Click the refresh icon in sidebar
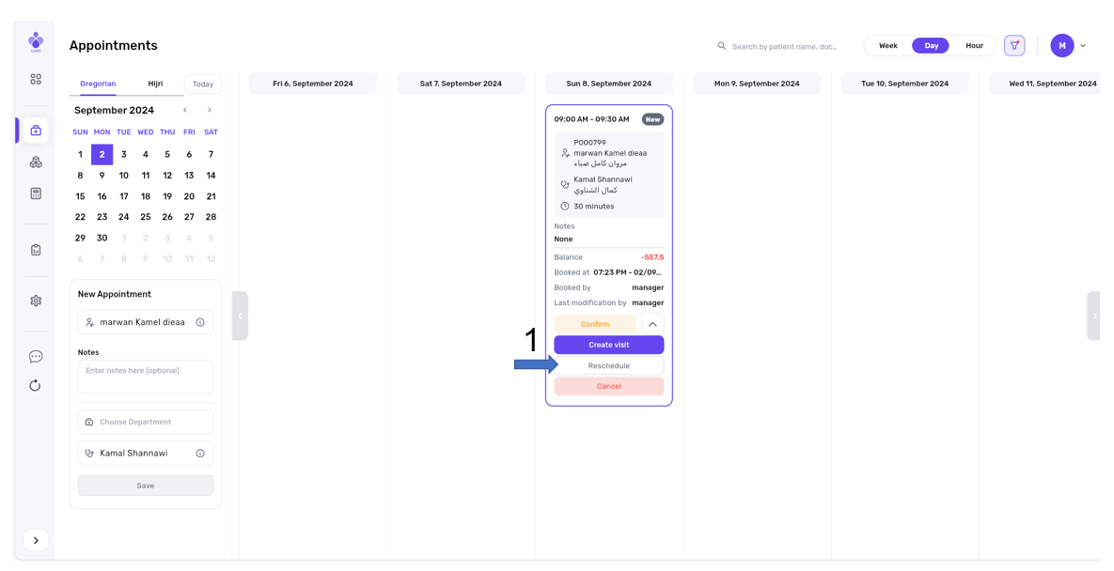Screen dimensions: 1114x571 (36, 385)
